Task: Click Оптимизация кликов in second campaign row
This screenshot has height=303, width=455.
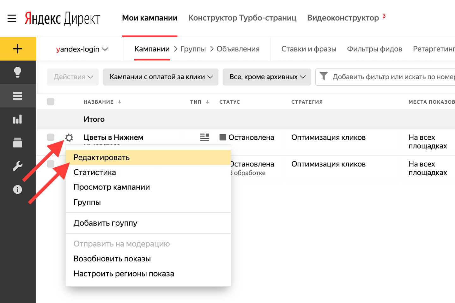Action: (328, 164)
